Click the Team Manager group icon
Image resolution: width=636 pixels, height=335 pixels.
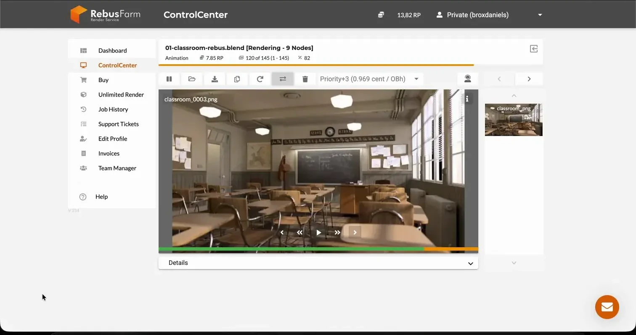point(83,168)
